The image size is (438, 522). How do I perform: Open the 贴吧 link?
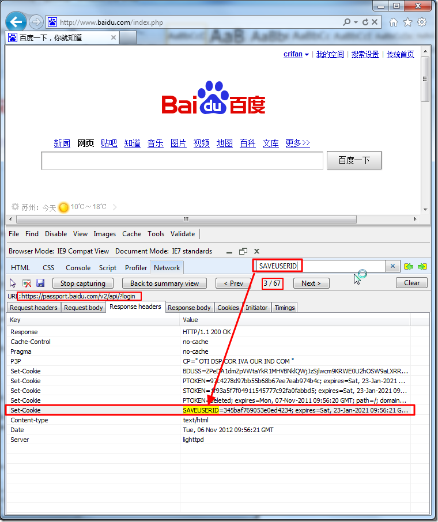click(x=109, y=143)
